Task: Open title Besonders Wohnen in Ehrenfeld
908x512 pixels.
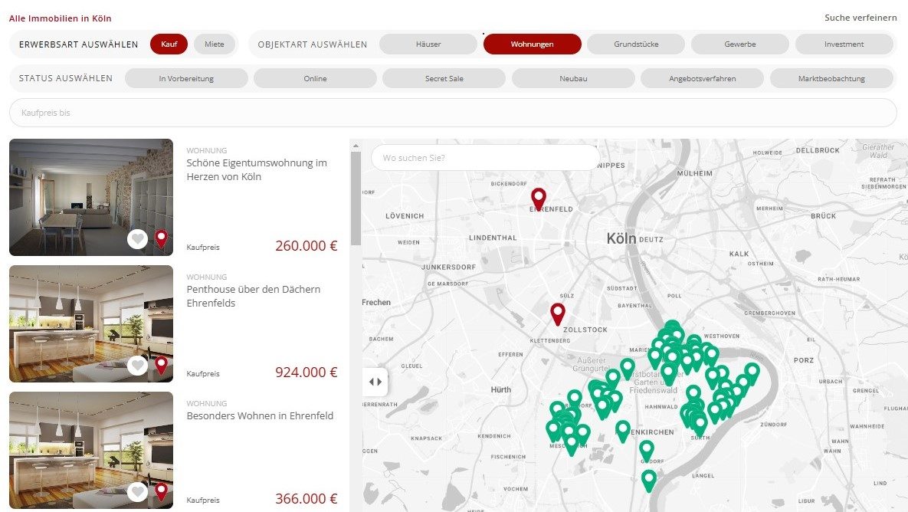Action: (x=260, y=415)
